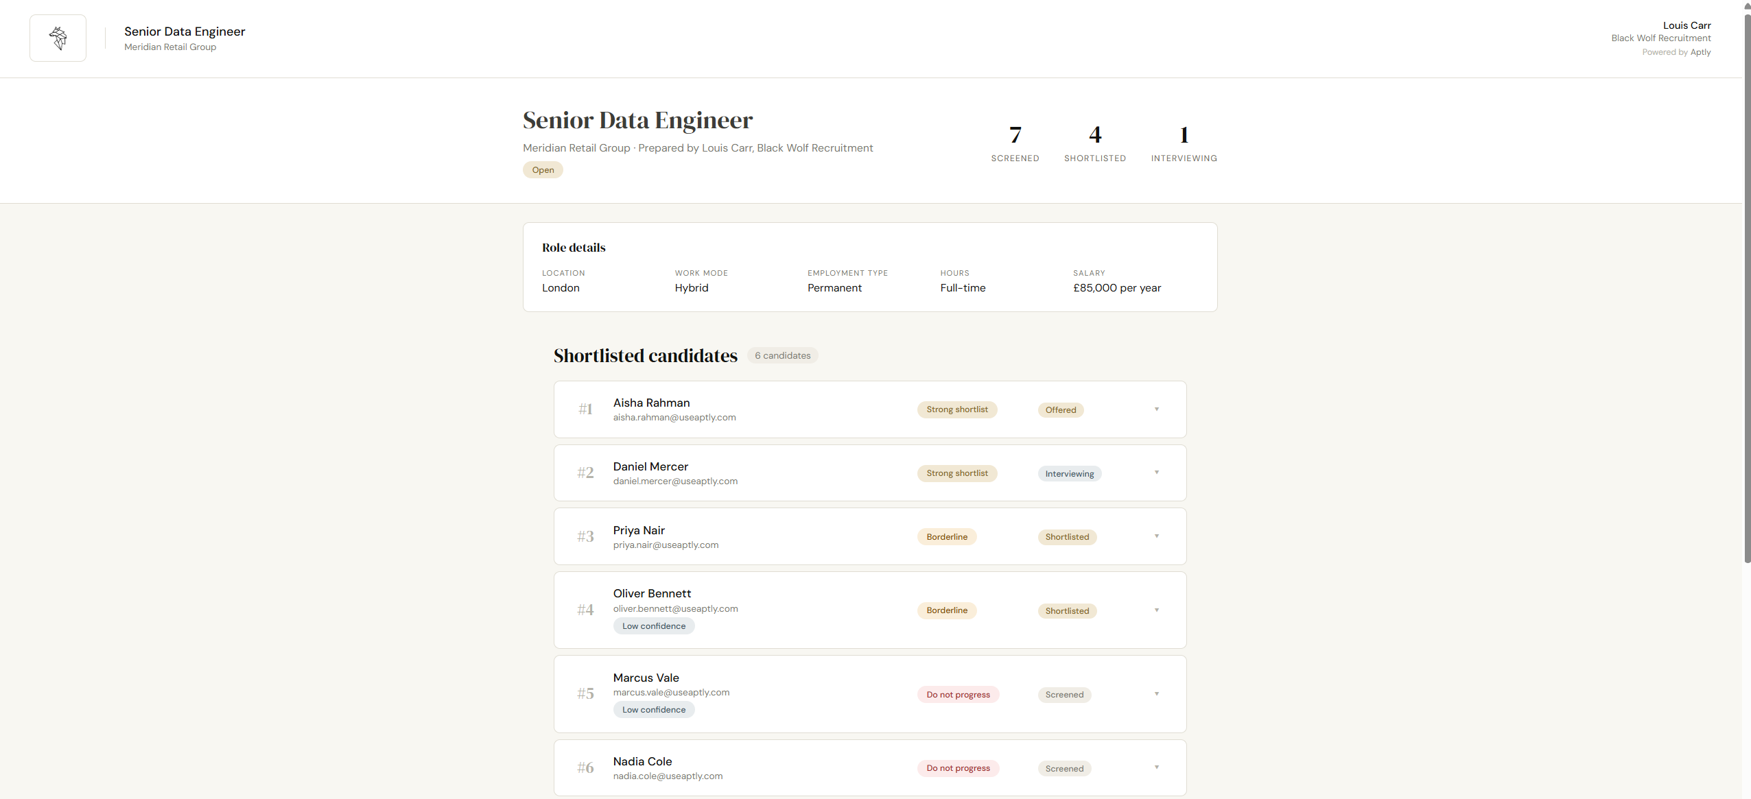
Task: Click the scrollbar up arrow
Action: [x=1747, y=5]
